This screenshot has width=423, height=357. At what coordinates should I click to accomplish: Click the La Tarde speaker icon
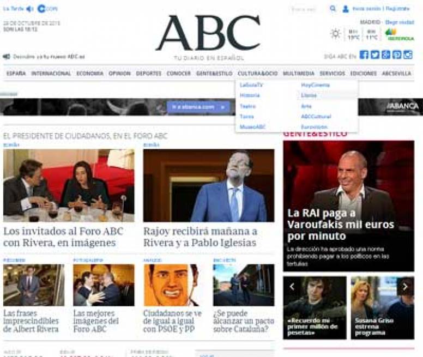[x=29, y=9]
